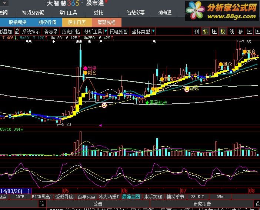This screenshot has height=210, width=260.
Task: Click the magenta triangle marker above the volume pane
Action: pyautogui.click(x=100, y=125)
